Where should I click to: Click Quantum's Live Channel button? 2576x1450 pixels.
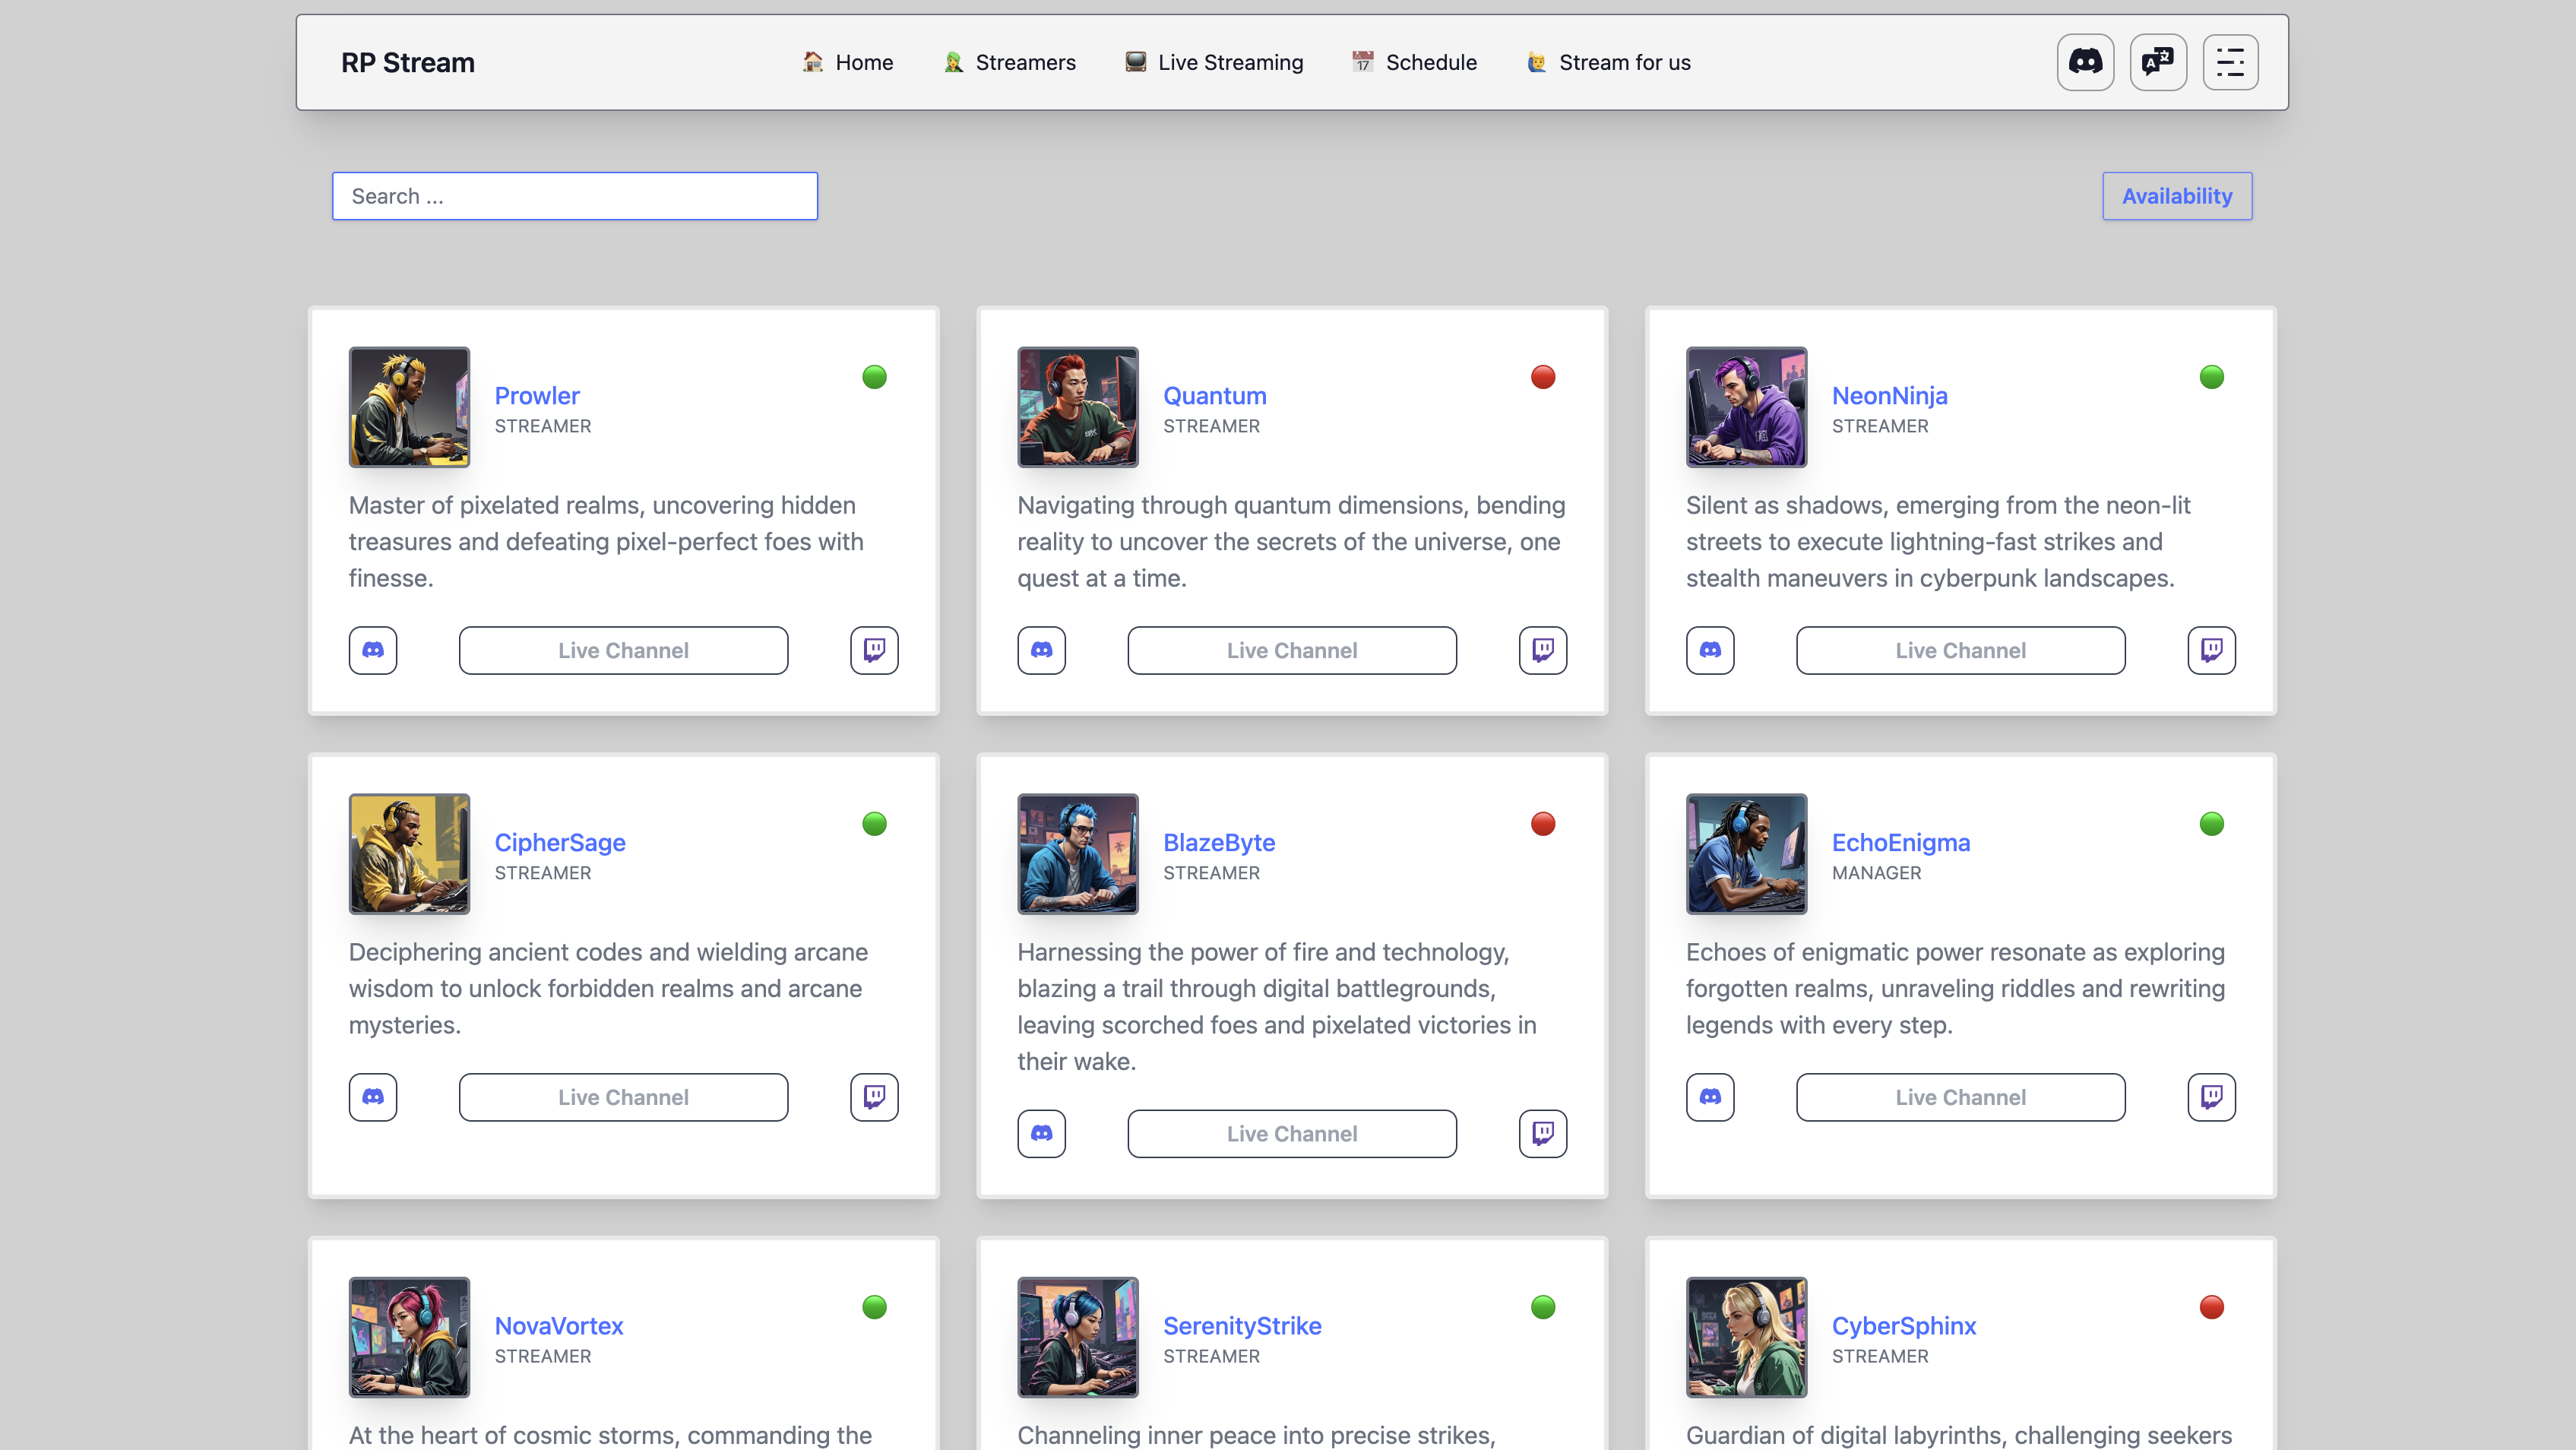point(1292,650)
